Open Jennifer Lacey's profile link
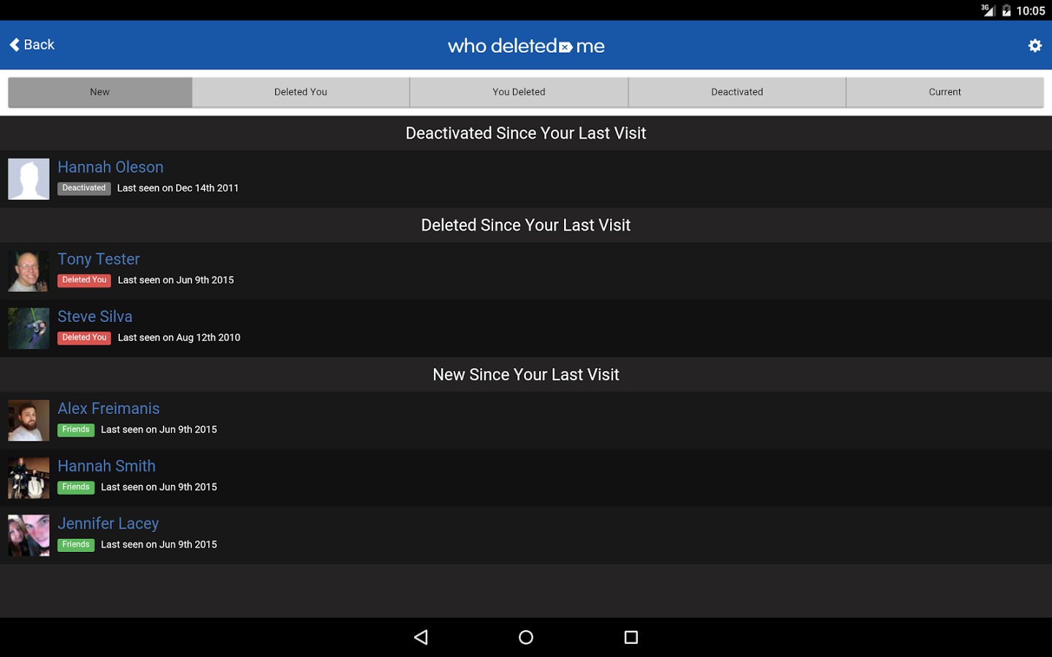Viewport: 1052px width, 657px height. pos(108,523)
